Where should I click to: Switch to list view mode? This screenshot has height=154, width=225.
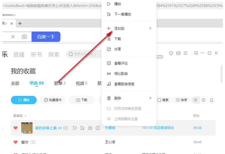pos(196,100)
